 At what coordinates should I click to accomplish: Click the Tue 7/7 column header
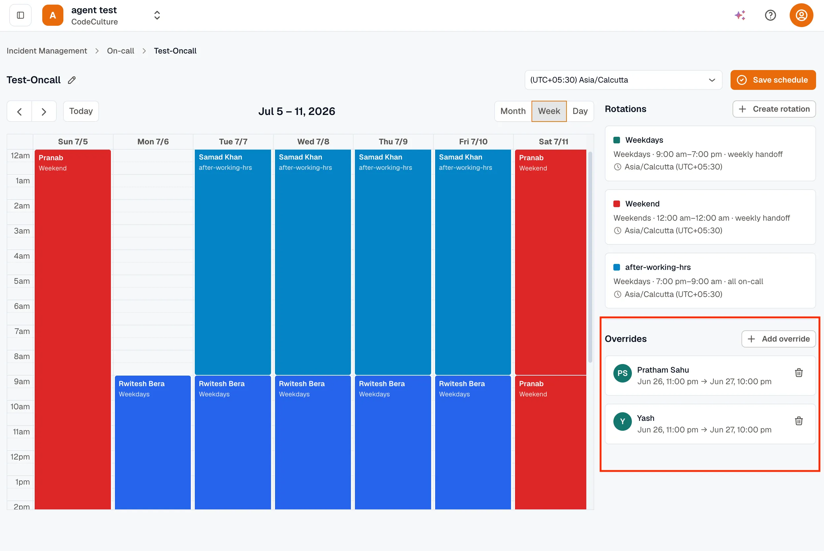233,142
